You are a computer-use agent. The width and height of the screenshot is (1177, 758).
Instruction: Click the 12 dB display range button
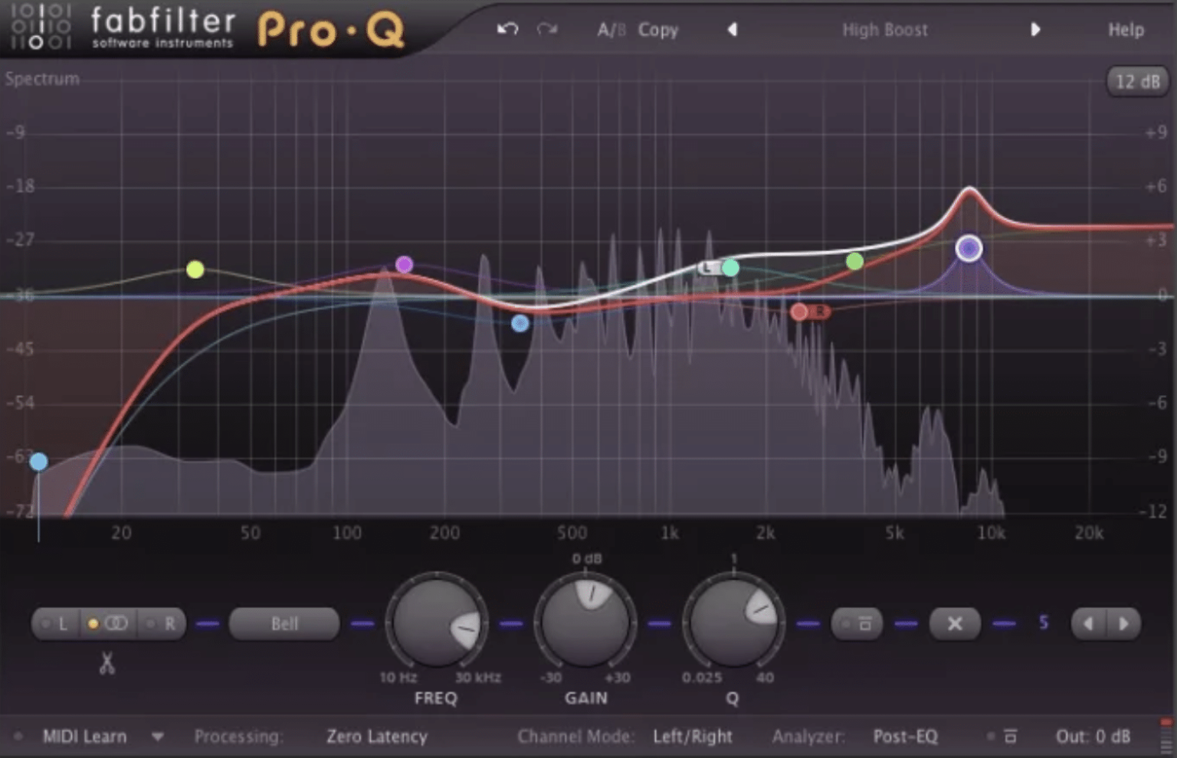1137,81
